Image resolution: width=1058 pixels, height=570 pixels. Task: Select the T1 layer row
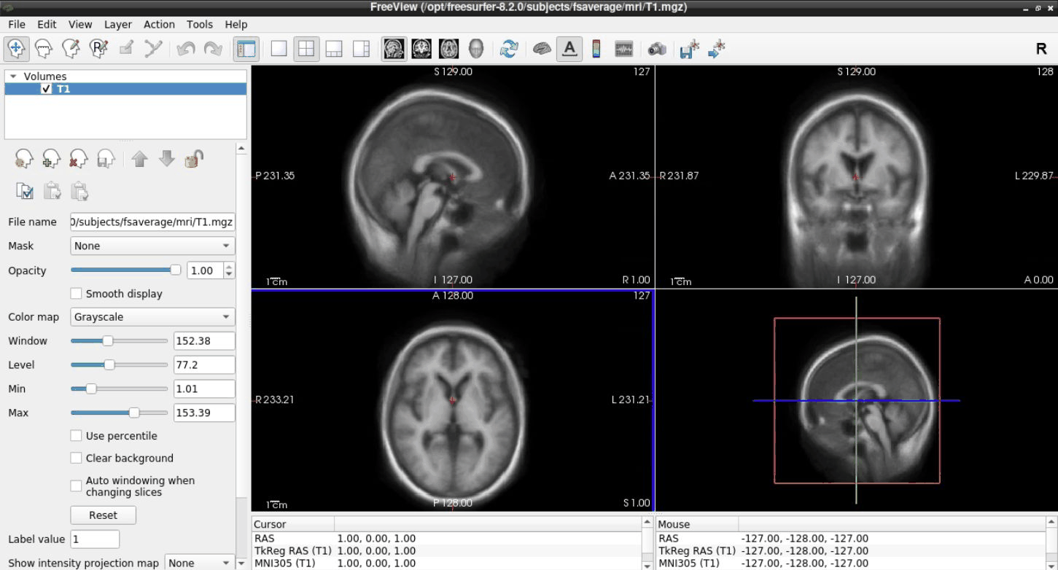tap(125, 89)
